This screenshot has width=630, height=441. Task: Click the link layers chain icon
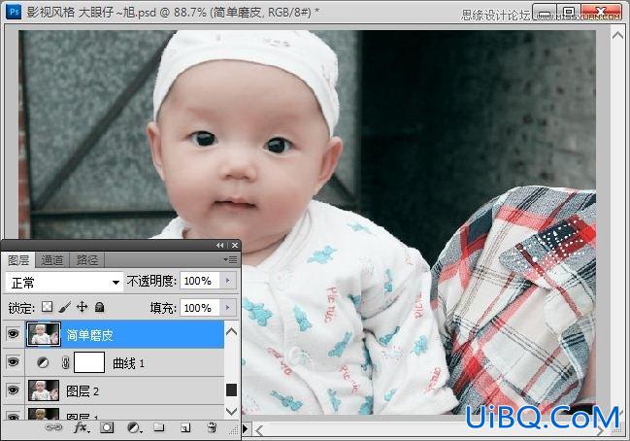point(53,427)
